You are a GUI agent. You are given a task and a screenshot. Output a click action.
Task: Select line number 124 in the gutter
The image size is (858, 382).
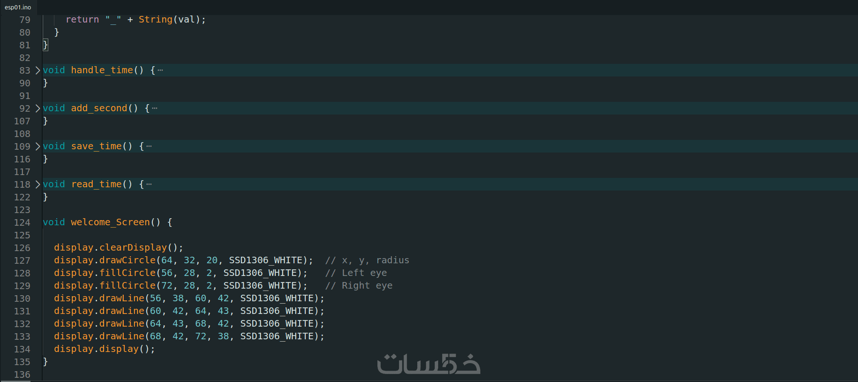coord(22,222)
